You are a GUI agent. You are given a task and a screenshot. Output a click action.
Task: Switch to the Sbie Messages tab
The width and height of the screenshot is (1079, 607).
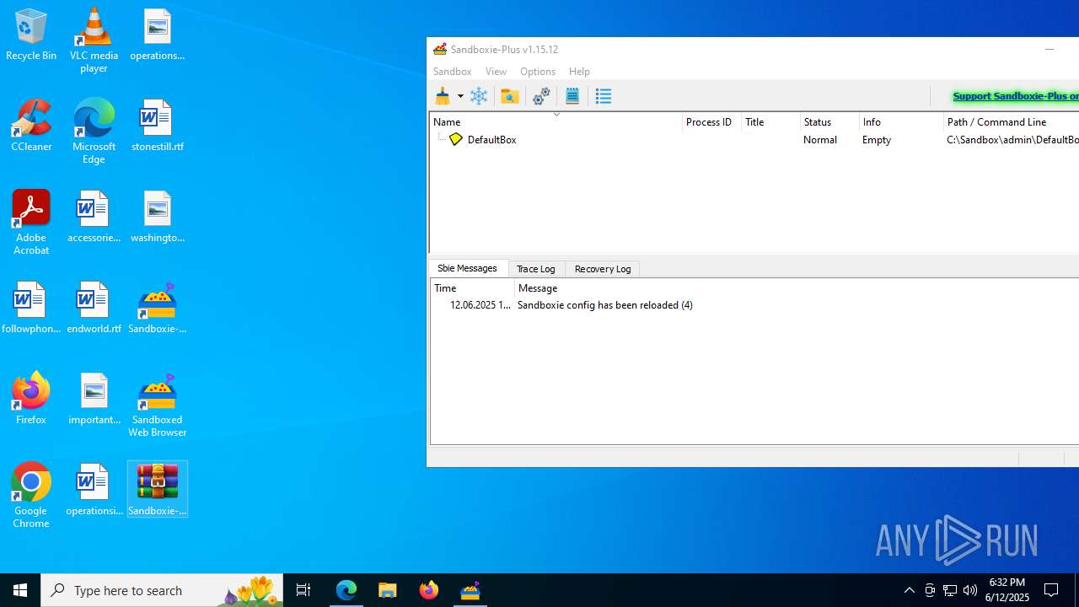[468, 268]
